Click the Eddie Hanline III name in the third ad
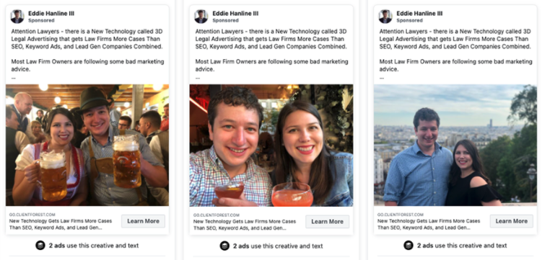 point(419,14)
